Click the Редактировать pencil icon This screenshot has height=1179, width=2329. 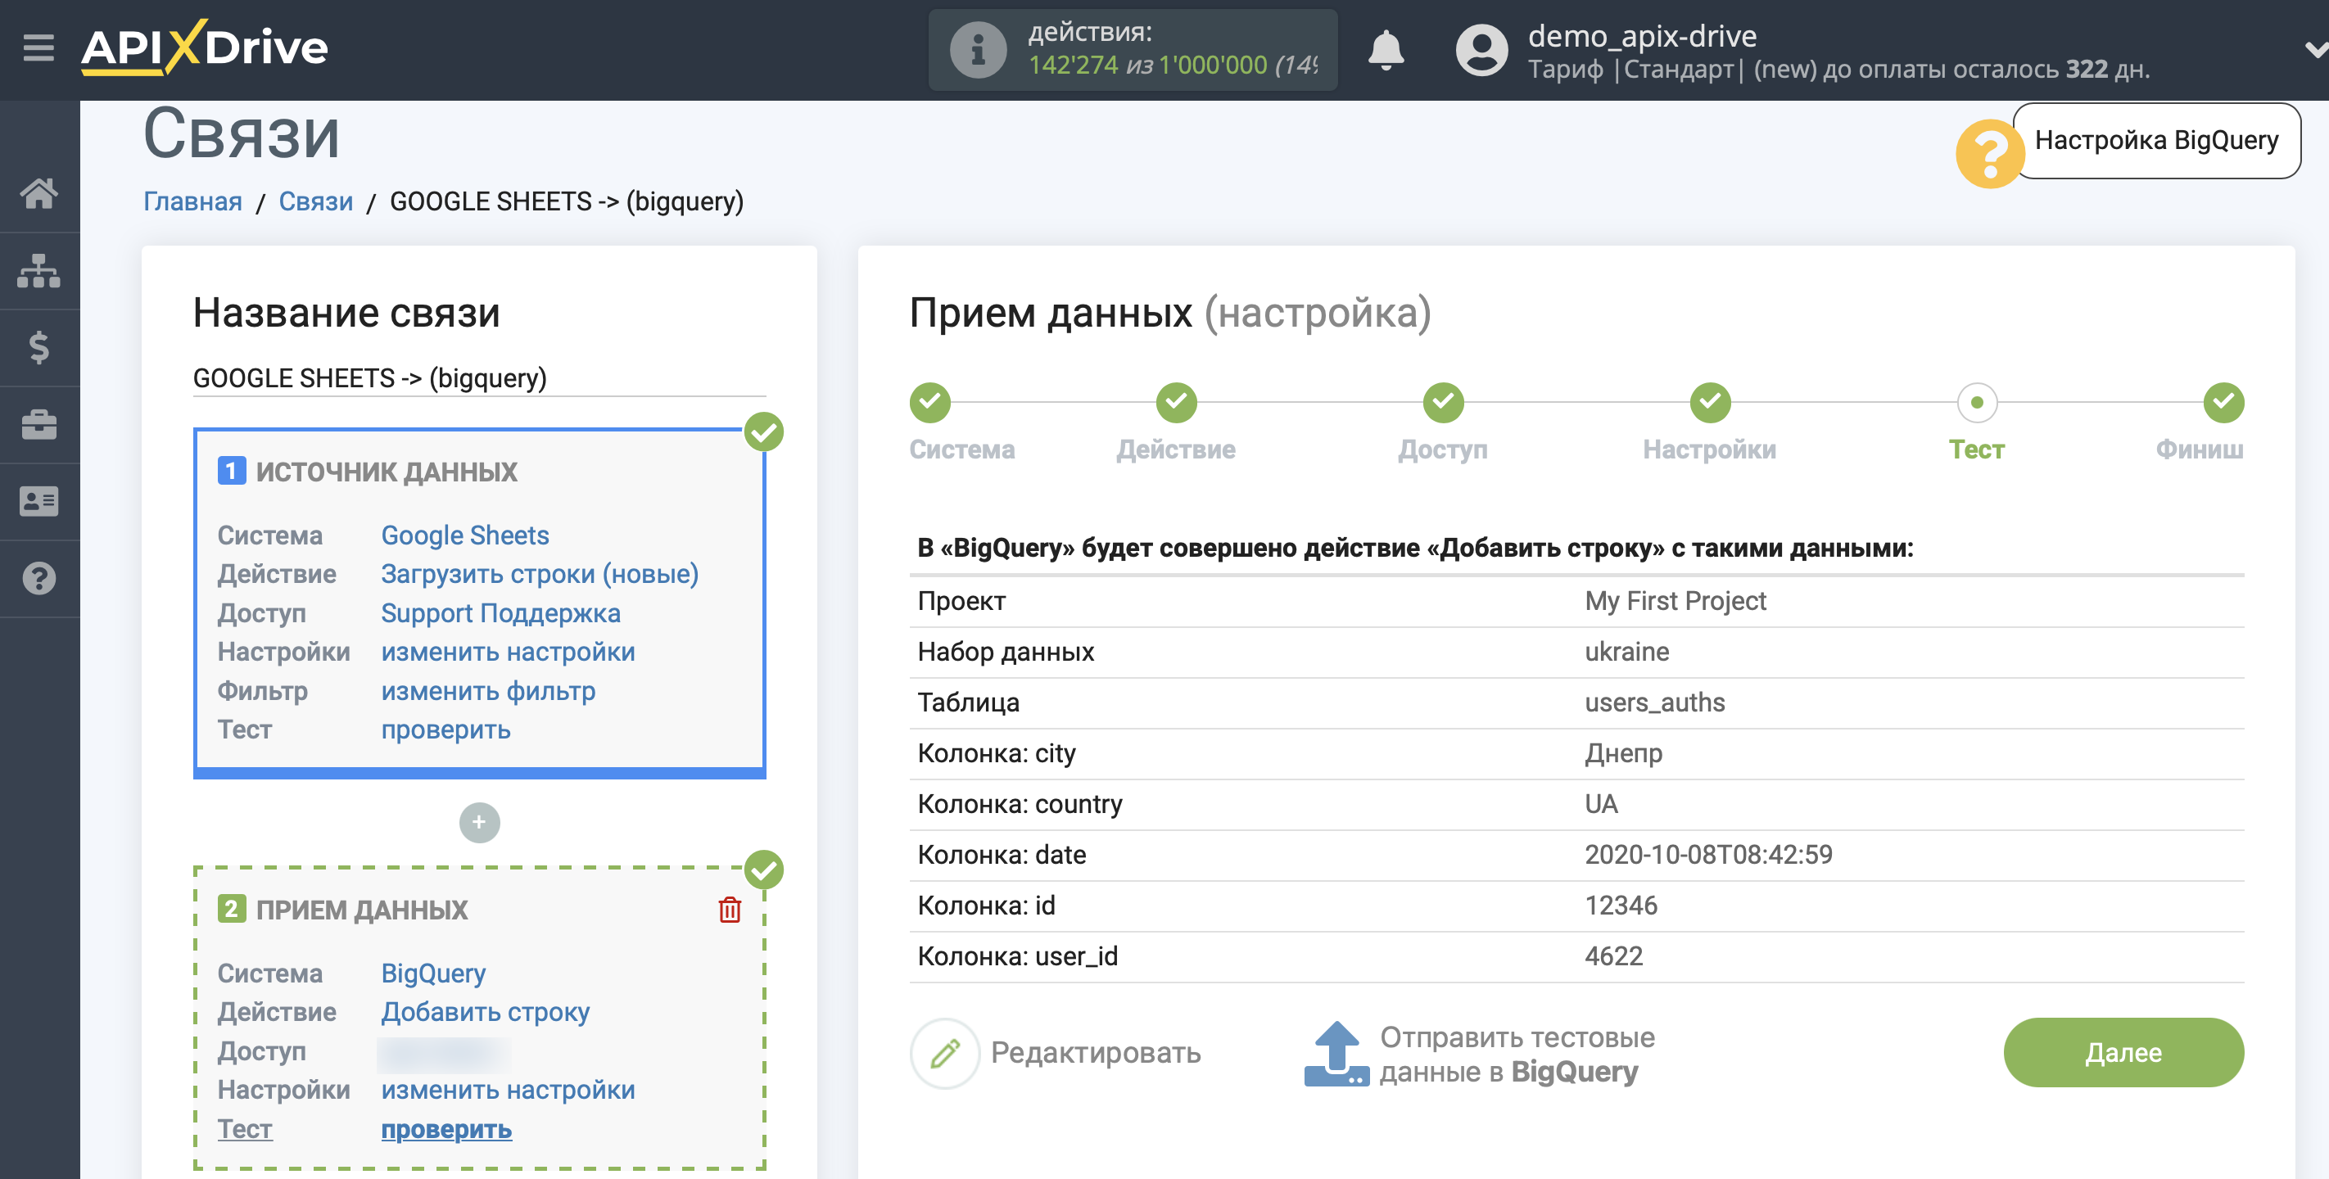pyautogui.click(x=945, y=1052)
